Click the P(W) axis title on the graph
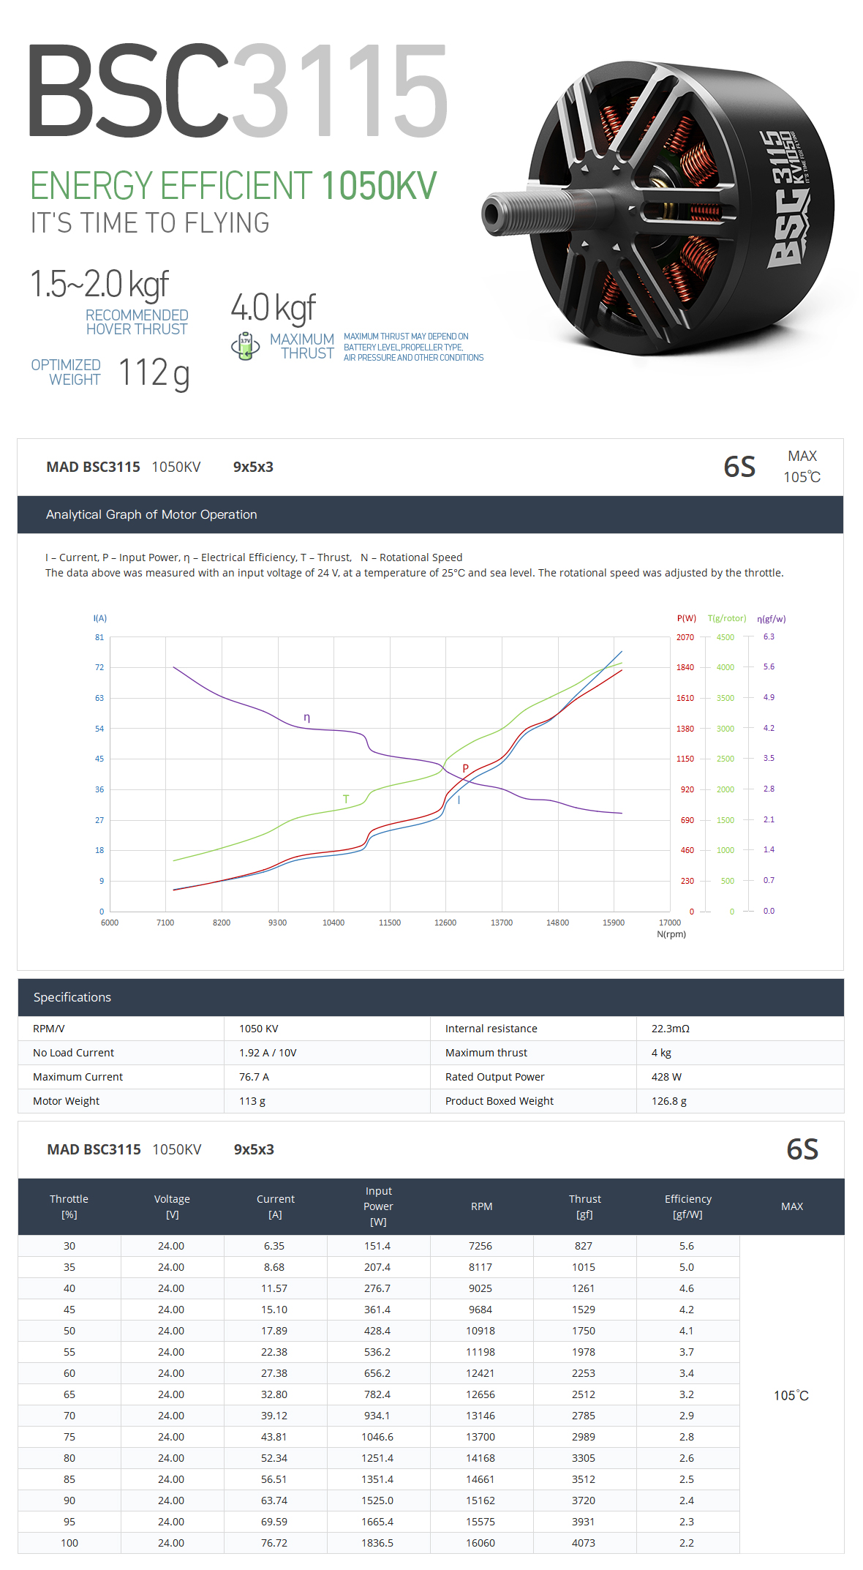This screenshot has height=1570, width=863. pos(686,618)
